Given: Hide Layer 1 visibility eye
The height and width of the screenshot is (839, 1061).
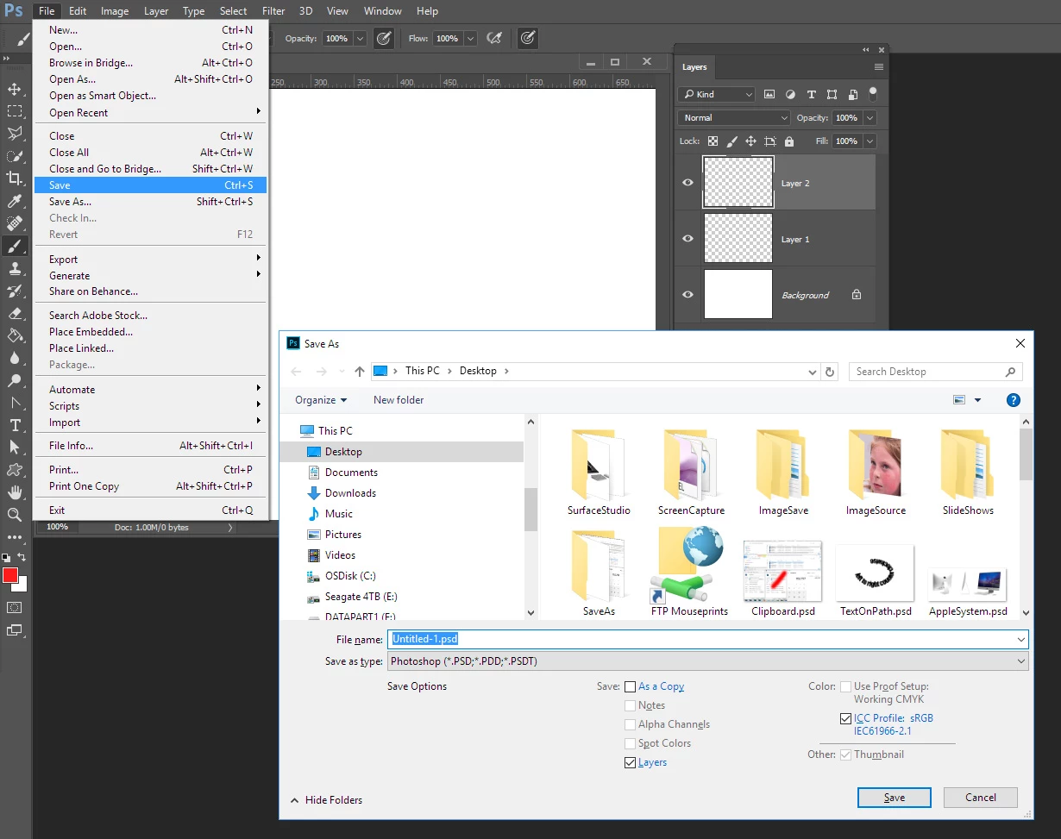Looking at the screenshot, I should (x=687, y=239).
